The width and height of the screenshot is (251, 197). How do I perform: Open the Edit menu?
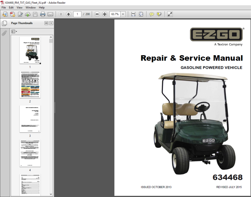pyautogui.click(x=11, y=8)
